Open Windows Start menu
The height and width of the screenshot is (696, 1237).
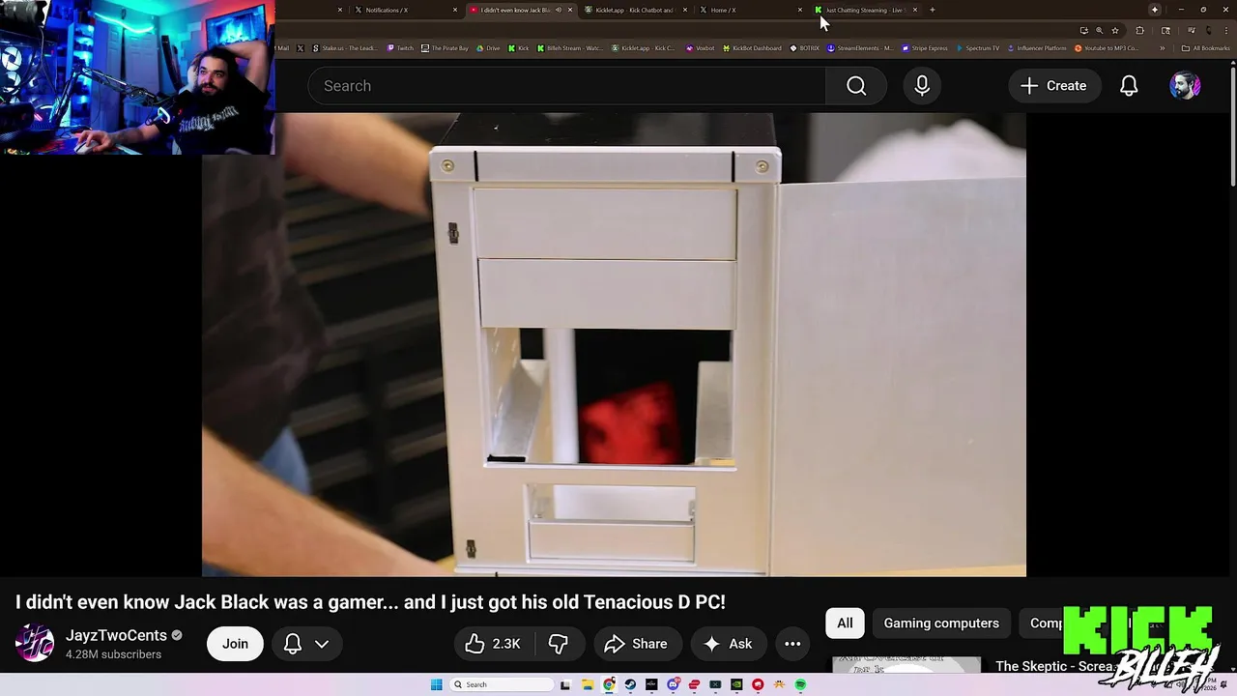pos(437,684)
